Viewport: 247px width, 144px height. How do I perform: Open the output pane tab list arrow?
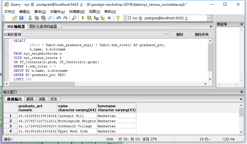(x=241, y=99)
